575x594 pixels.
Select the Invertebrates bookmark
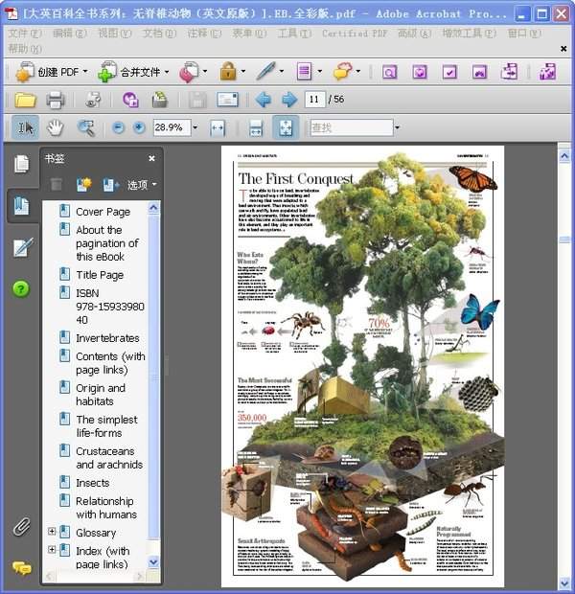pyautogui.click(x=107, y=338)
